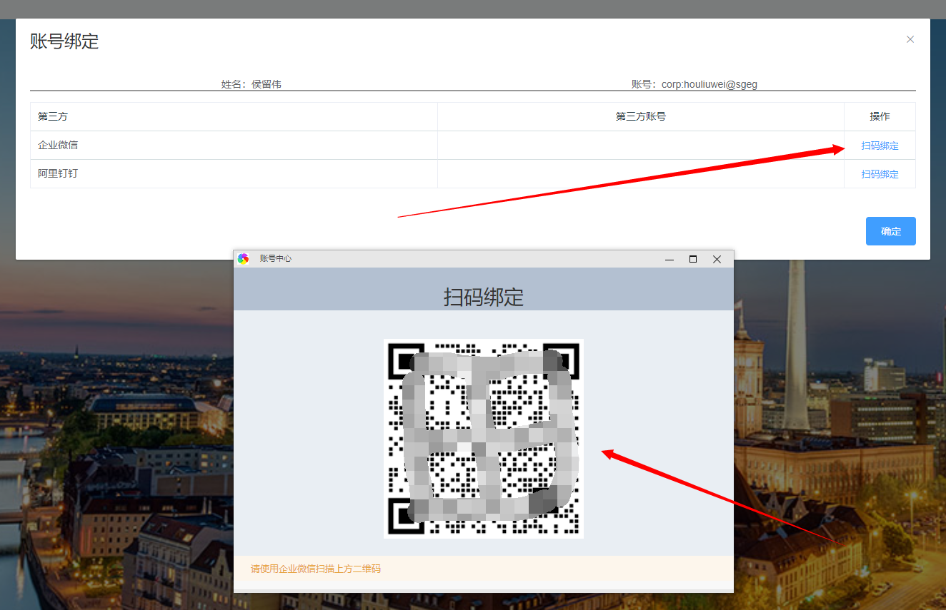Viewport: 946px width, 610px height.
Task: Click the minimize icon on 账号中心 window
Action: [x=669, y=259]
